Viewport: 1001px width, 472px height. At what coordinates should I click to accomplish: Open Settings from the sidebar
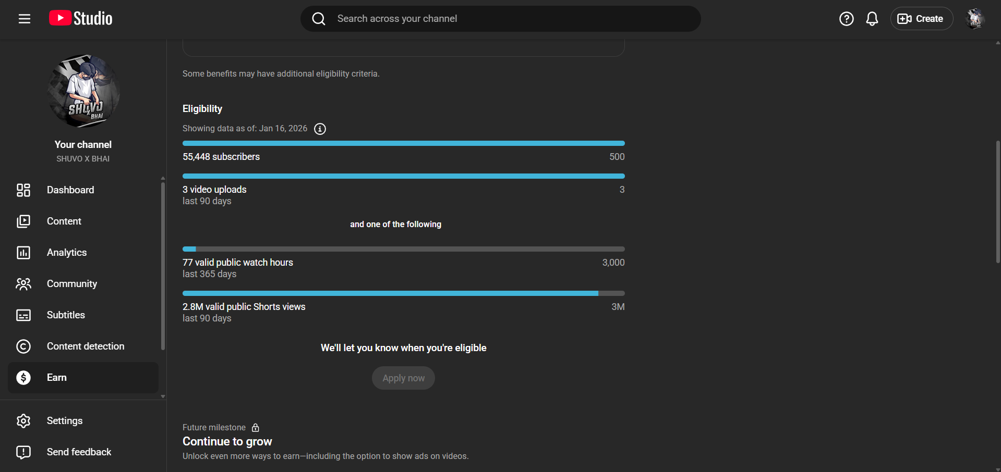[x=65, y=421]
